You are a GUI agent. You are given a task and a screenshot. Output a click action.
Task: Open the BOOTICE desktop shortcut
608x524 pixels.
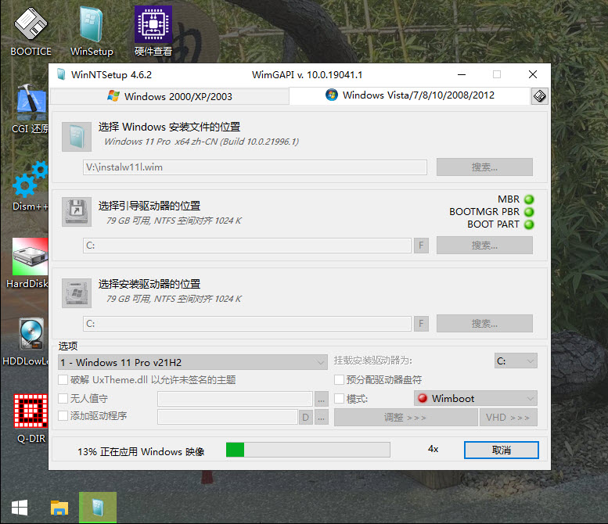tap(31, 32)
